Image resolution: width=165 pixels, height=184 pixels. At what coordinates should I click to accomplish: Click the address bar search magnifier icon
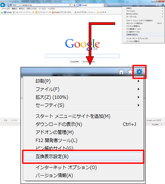point(70,5)
